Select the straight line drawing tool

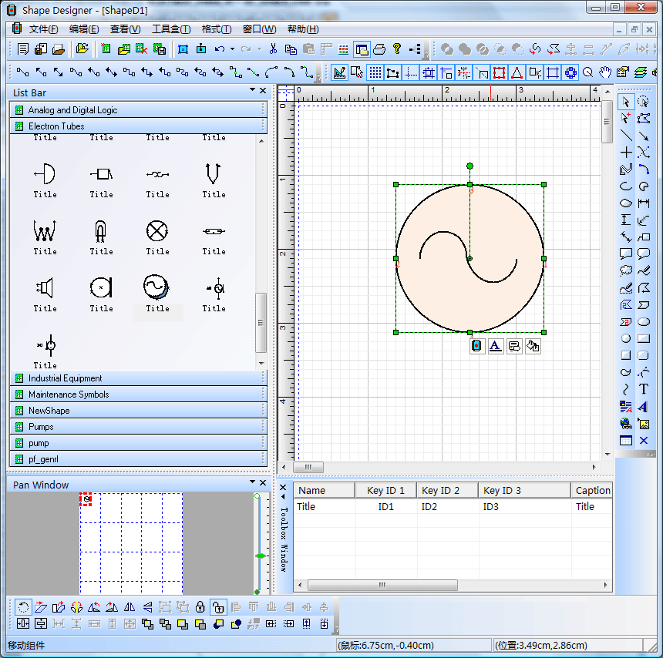click(x=626, y=136)
